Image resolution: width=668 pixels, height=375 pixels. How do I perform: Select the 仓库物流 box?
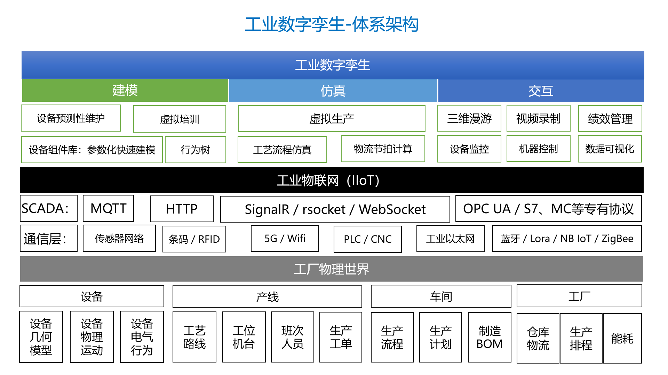[x=538, y=339]
